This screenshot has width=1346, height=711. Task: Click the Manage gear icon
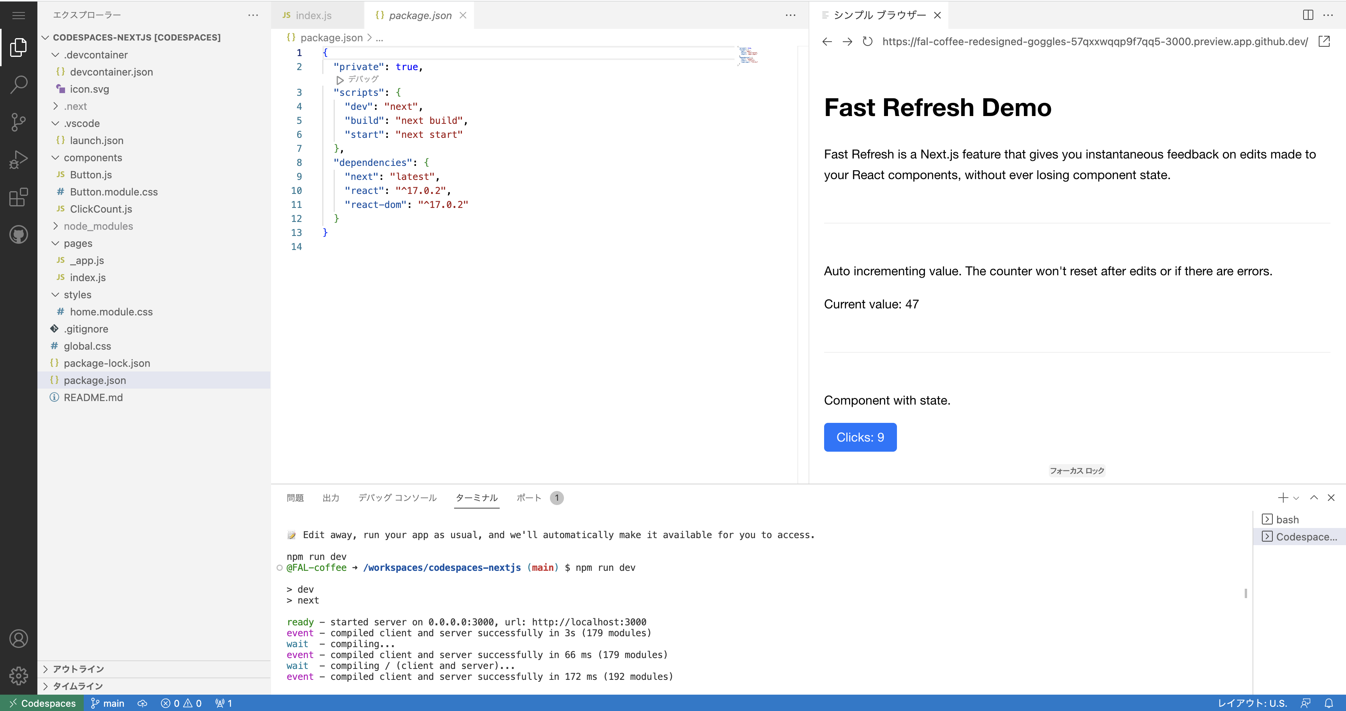[18, 676]
